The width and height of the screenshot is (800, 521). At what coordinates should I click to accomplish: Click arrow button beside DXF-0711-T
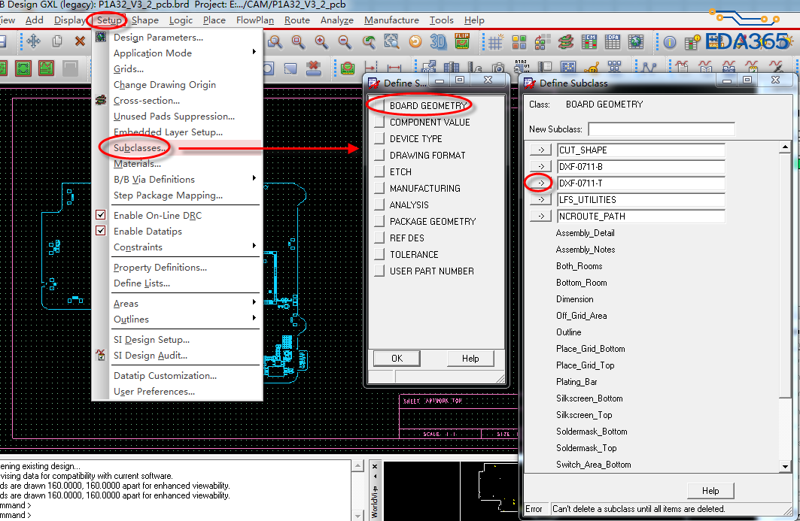tap(541, 183)
